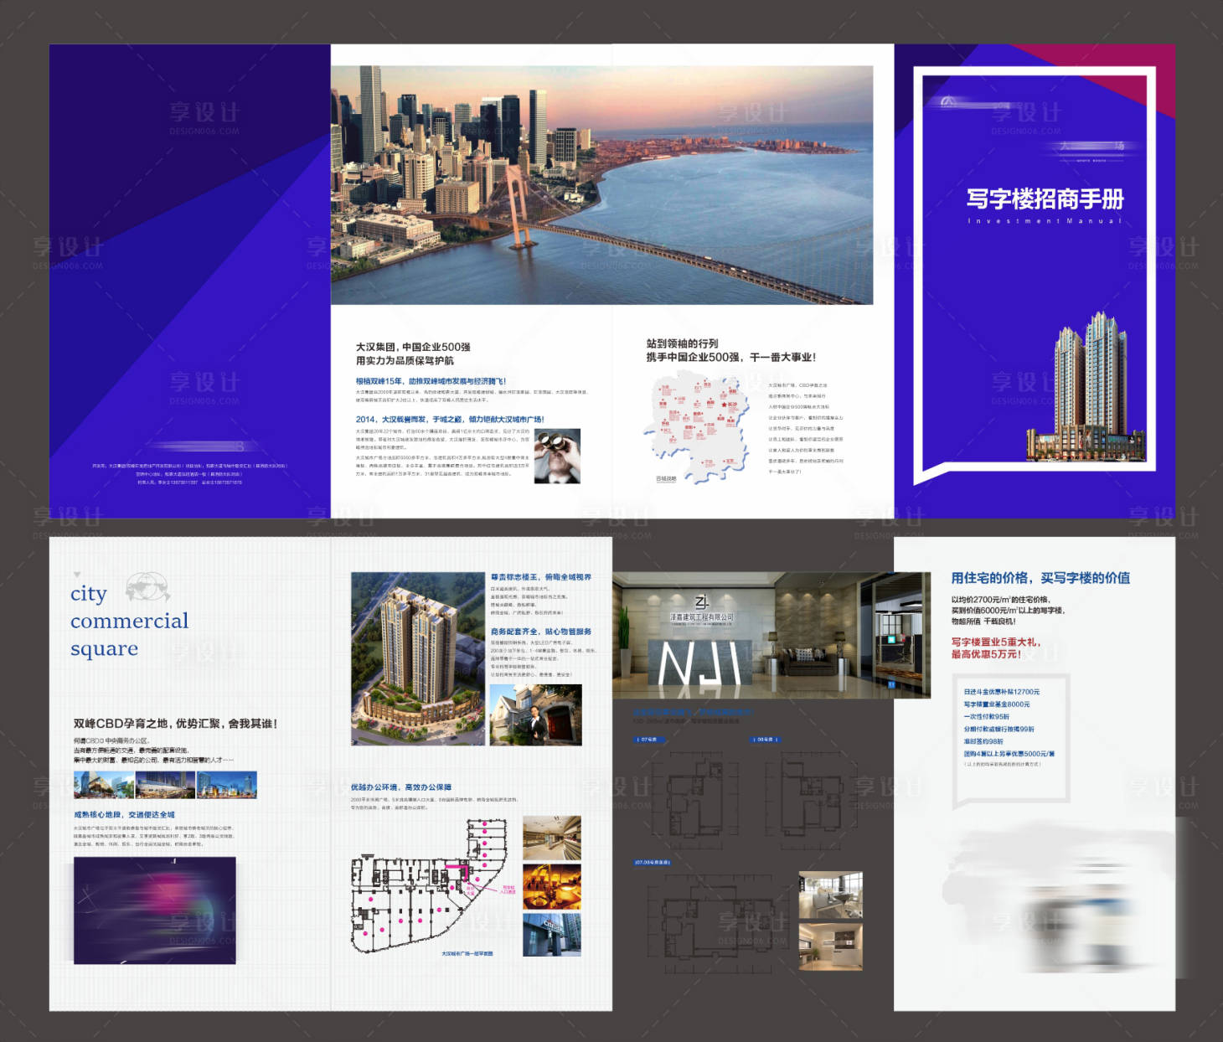
Task: Click the office lobby reception photo
Action: point(771,636)
